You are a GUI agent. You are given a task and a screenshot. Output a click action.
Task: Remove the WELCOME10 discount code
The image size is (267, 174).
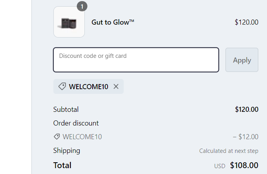tap(116, 86)
